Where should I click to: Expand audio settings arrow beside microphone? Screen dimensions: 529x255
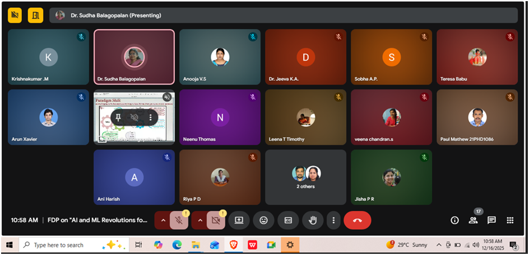pos(163,220)
